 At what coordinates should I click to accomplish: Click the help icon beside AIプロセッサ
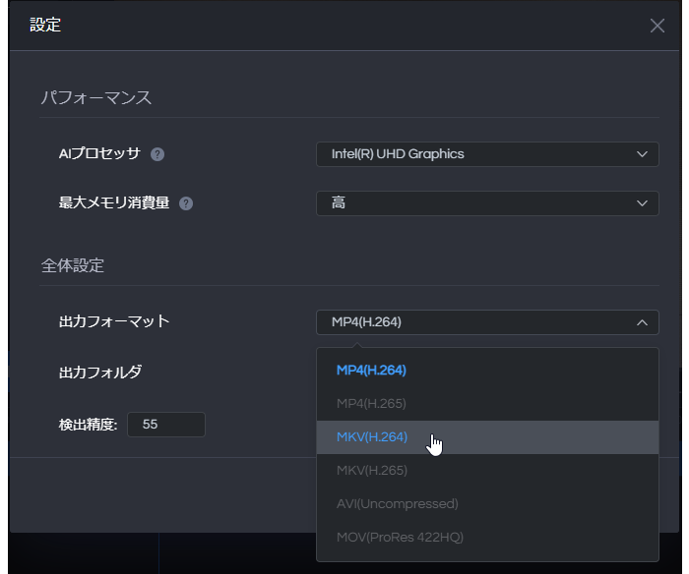point(157,154)
